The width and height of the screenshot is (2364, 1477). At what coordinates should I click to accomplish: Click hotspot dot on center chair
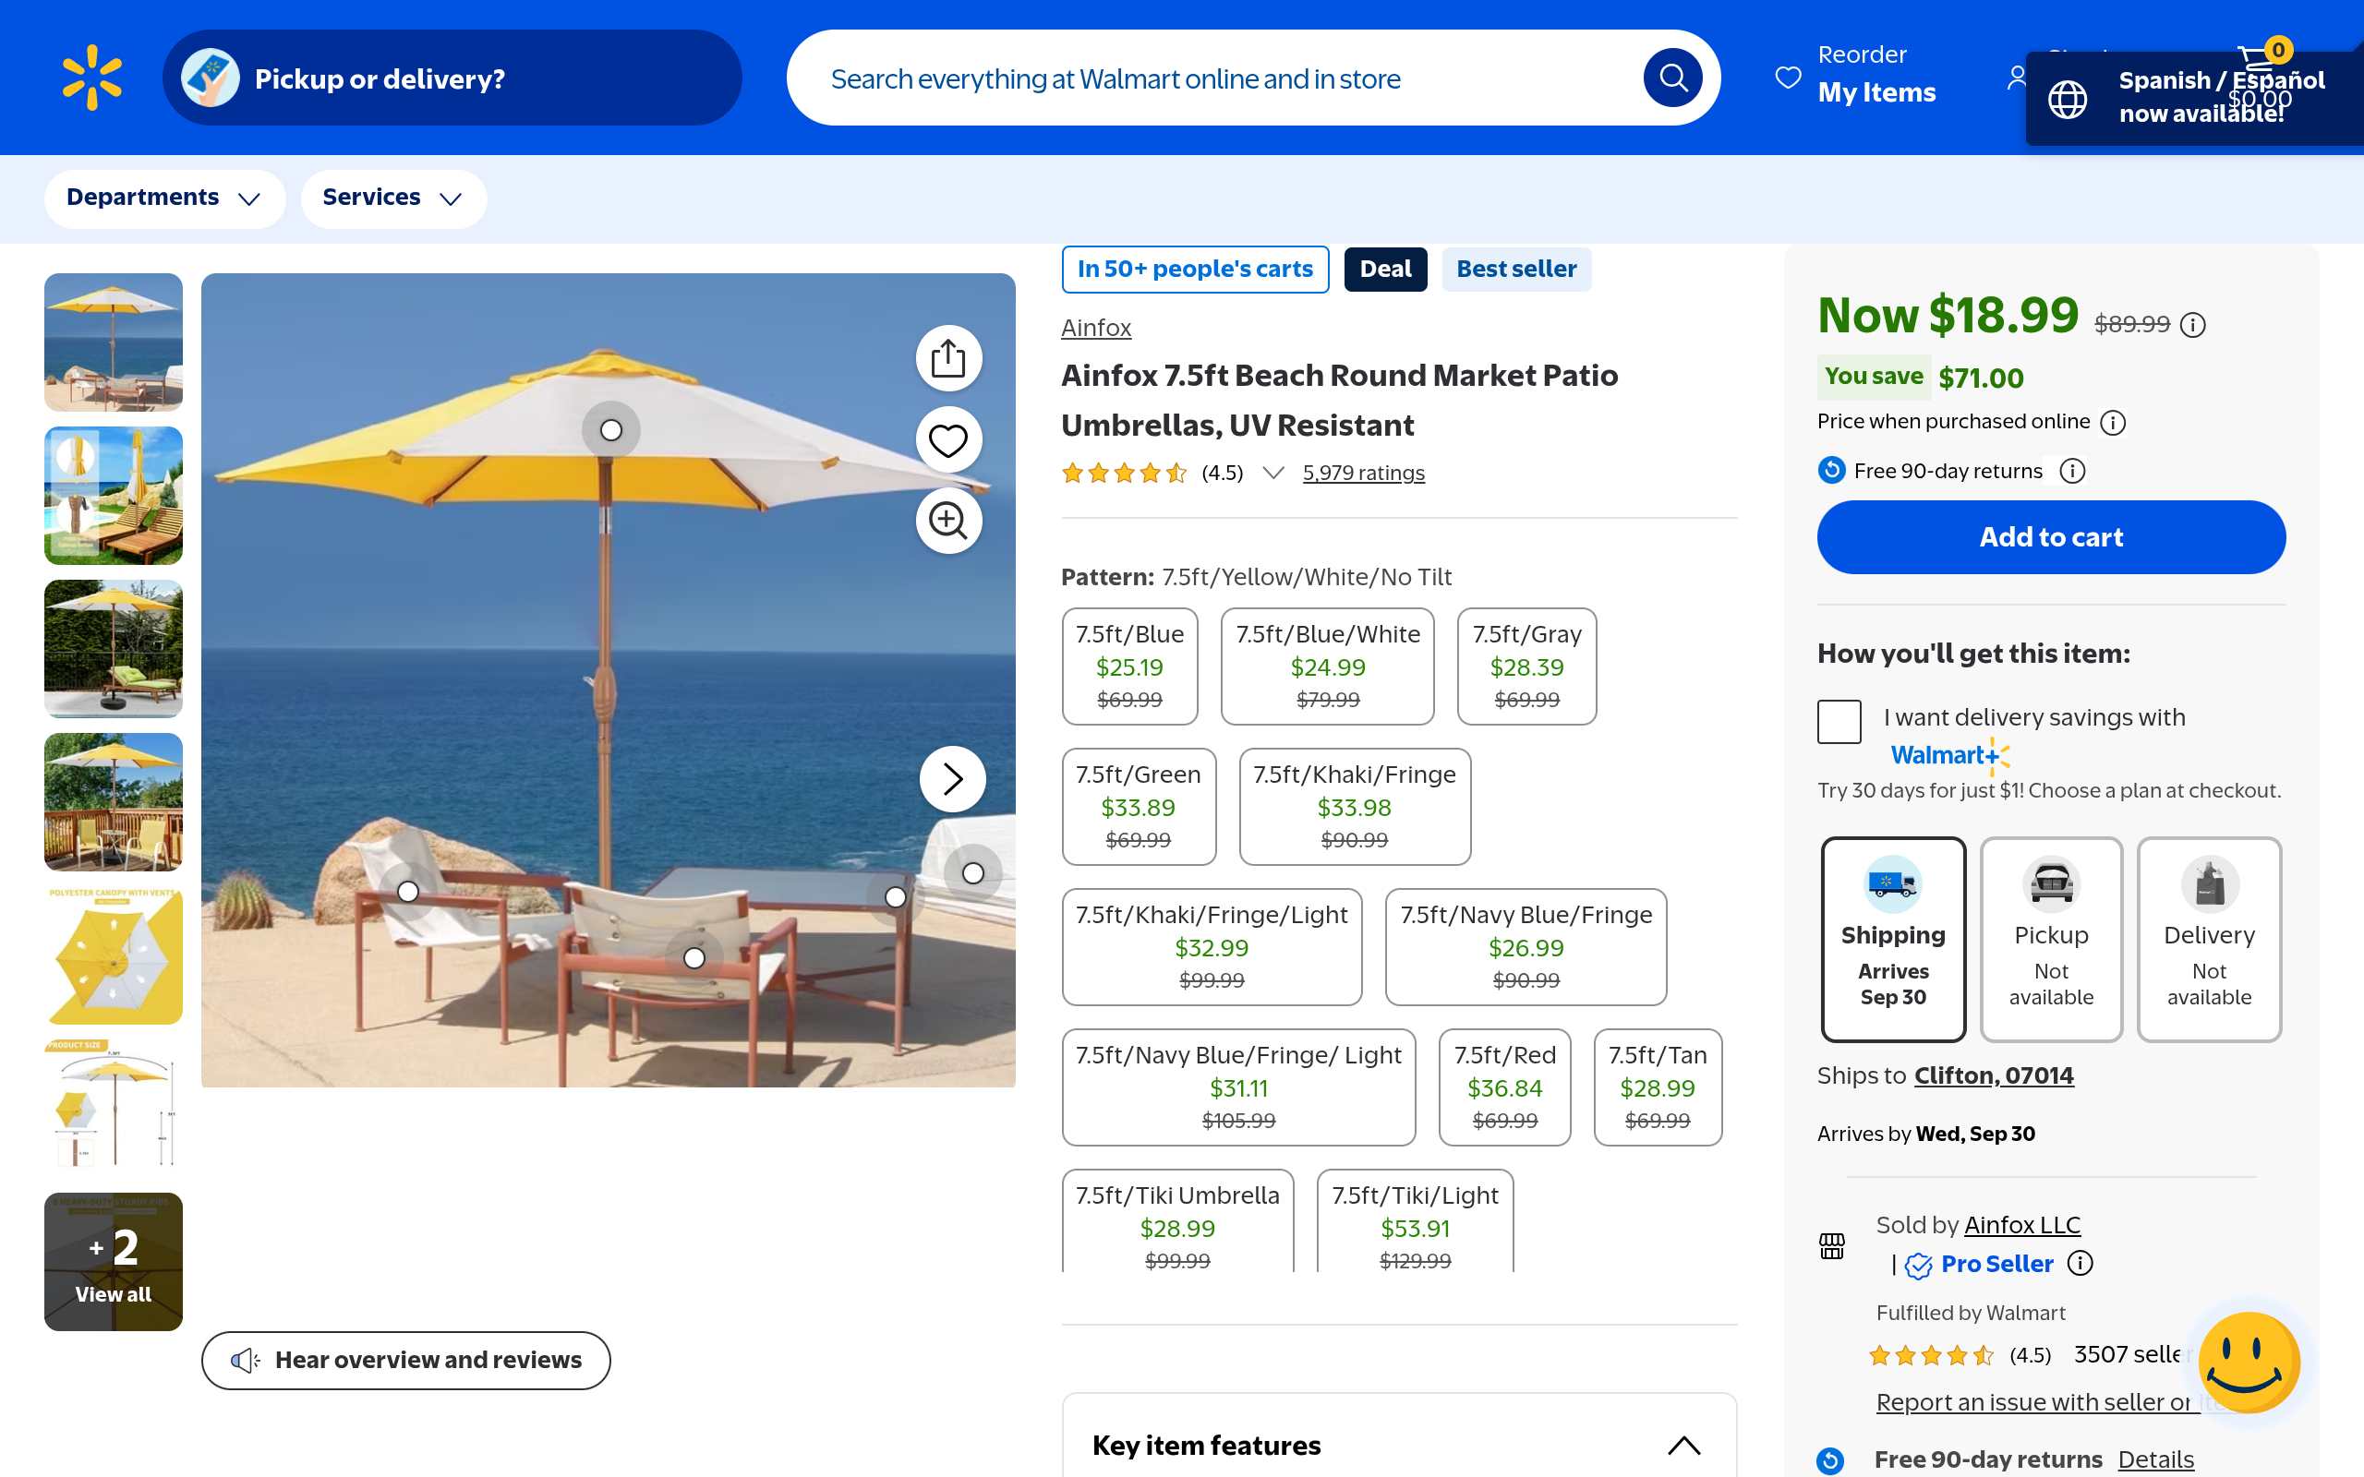coord(694,958)
